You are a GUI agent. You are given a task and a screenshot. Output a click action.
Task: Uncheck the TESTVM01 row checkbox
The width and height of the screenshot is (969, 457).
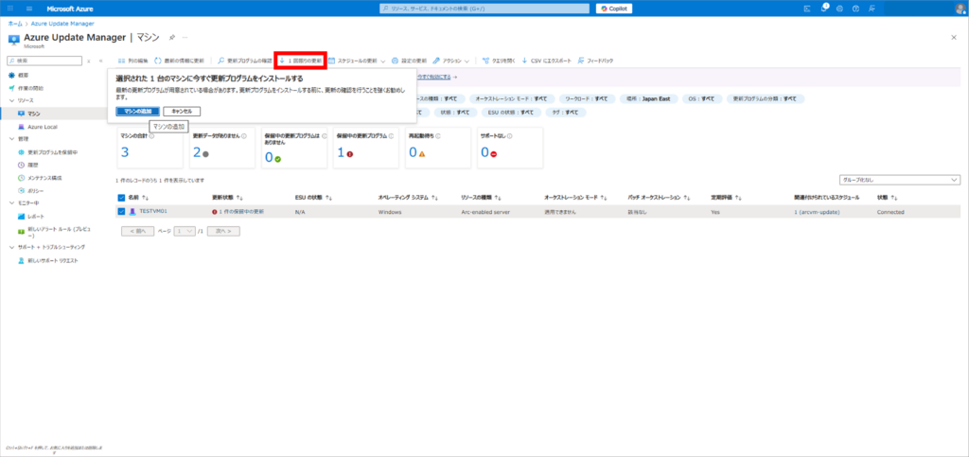(x=120, y=212)
